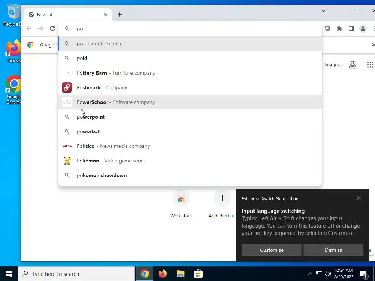Open the uBlock shield extension icon
Viewport: 375px width, 281px height.
tap(328, 29)
